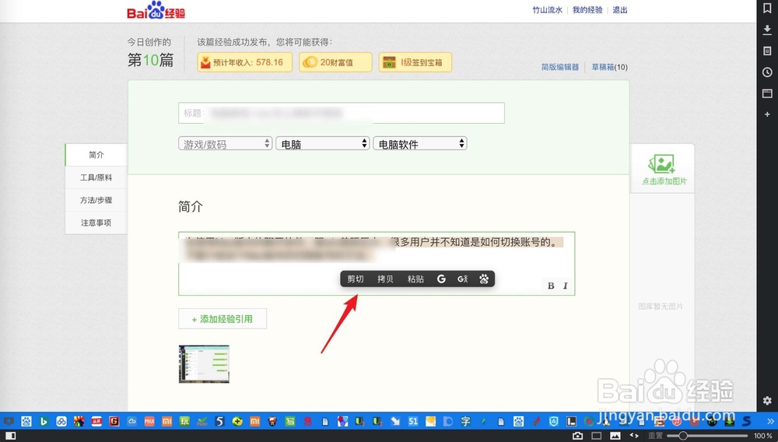Viewport: 778px width, 442px height.
Task: Toggle the side panel button bottom-left
Action: point(10,436)
